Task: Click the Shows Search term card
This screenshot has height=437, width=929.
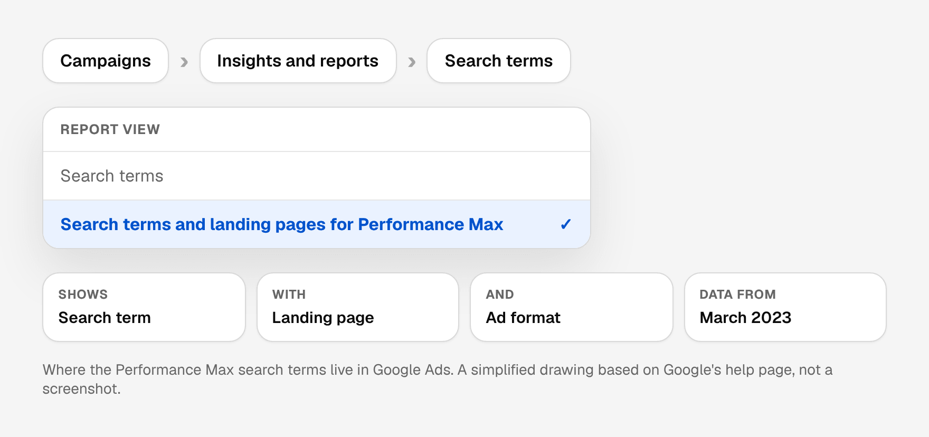Action: 144,307
